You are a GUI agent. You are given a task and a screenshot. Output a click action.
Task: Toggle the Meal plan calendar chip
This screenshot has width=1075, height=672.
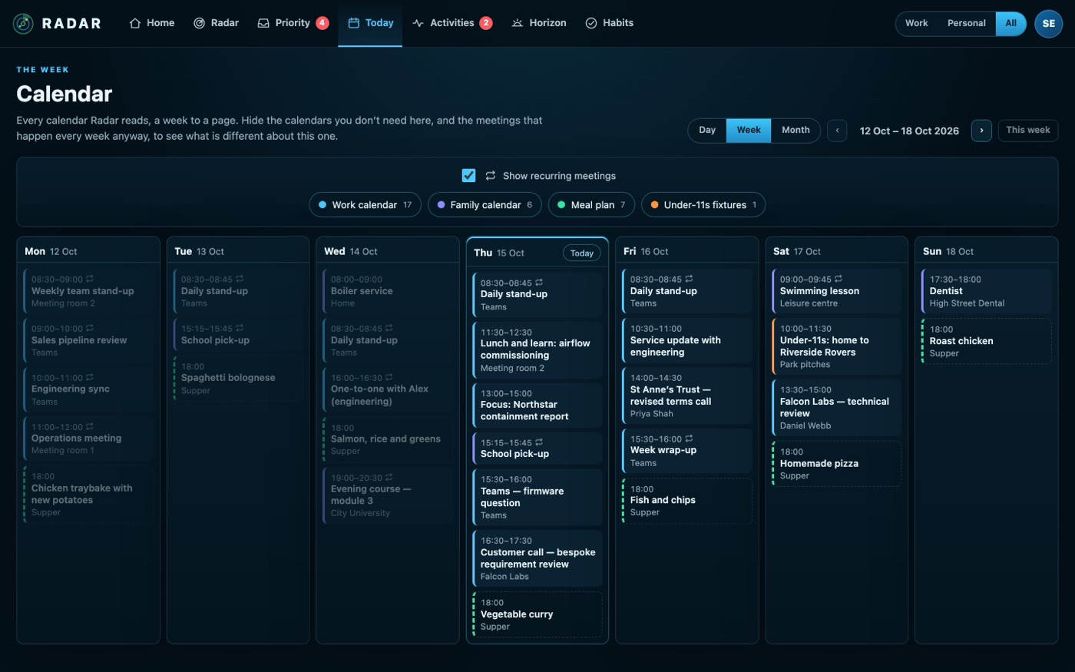[591, 204]
